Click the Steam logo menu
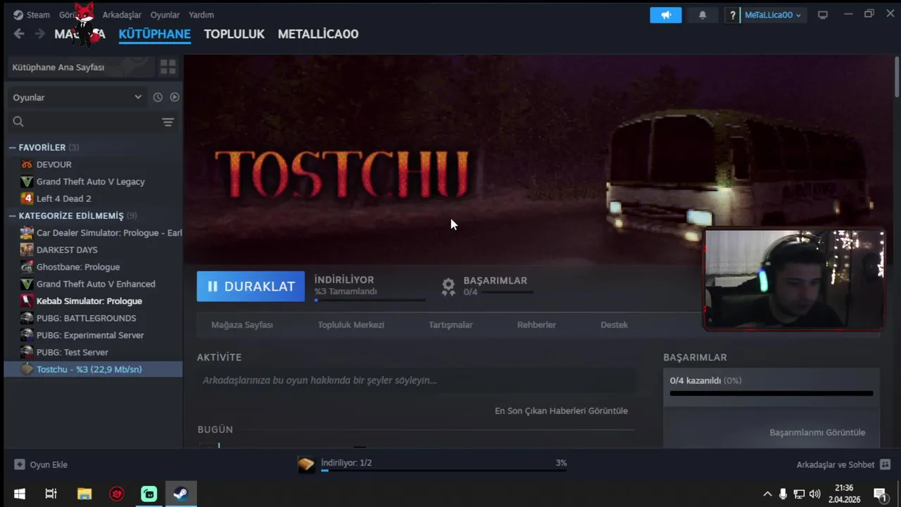 click(x=32, y=15)
